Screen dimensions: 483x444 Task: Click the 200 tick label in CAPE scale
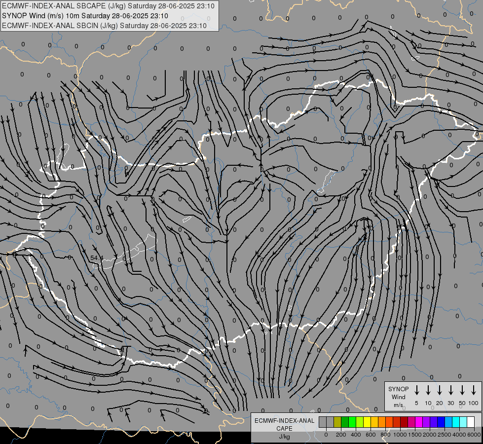point(341,435)
